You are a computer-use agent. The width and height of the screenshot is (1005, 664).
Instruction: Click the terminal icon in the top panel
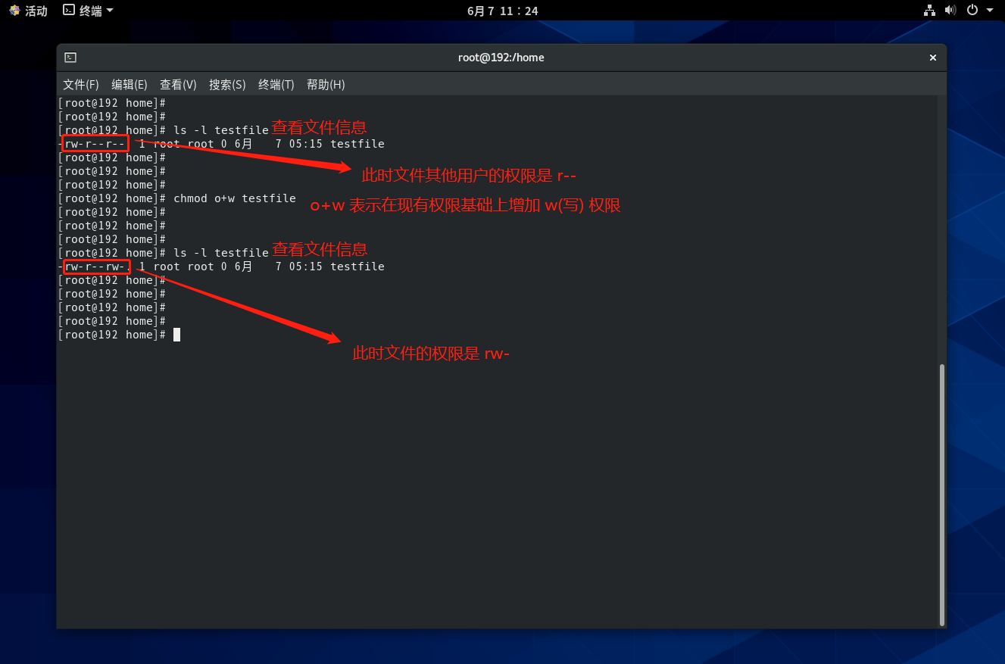(x=69, y=11)
